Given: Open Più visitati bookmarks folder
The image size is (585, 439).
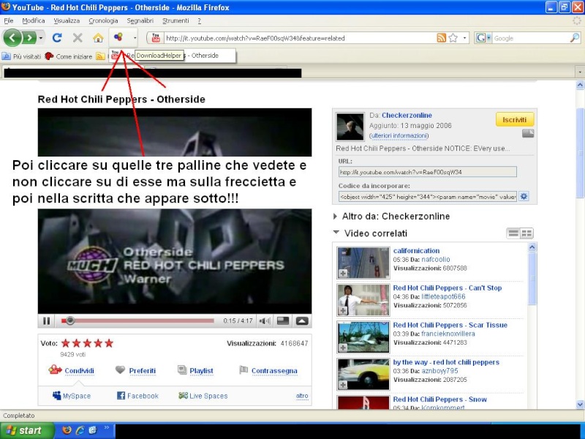Looking at the screenshot, I should coord(21,56).
